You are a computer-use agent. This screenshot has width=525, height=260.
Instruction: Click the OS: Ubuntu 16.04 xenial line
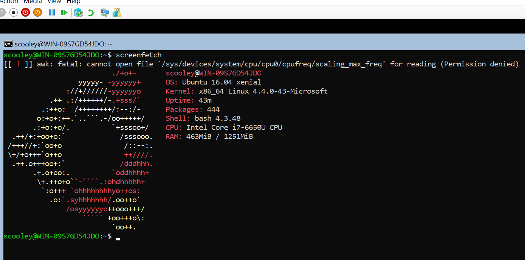[x=213, y=82]
